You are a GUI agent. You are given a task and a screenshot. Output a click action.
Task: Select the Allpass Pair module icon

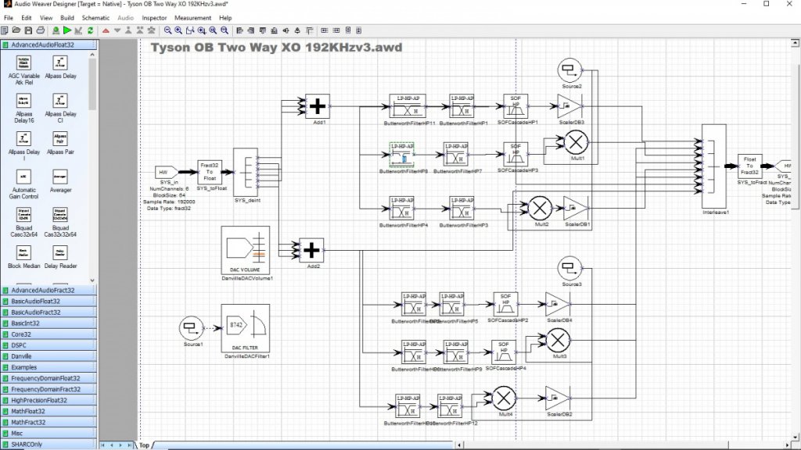click(59, 139)
